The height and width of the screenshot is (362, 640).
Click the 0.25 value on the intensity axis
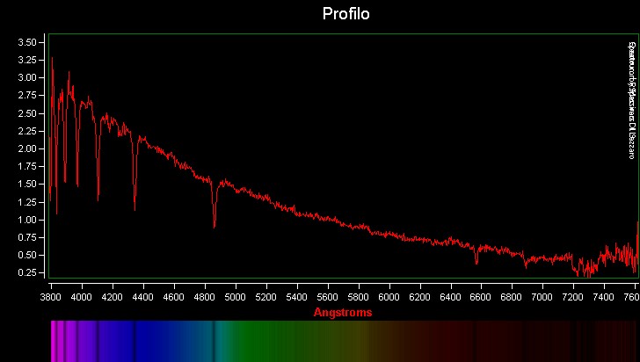tap(26, 273)
